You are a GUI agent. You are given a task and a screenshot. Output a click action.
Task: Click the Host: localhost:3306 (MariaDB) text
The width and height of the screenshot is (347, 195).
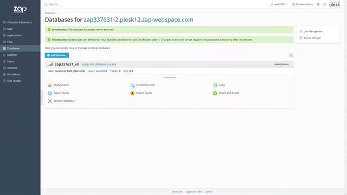point(66,71)
